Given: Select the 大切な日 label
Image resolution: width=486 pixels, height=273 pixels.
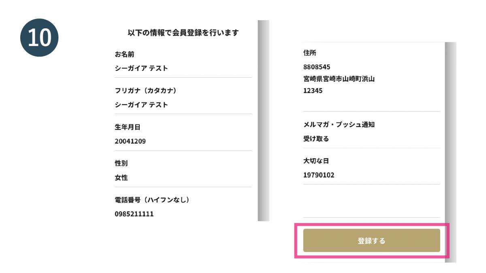Looking at the screenshot, I should tap(316, 161).
